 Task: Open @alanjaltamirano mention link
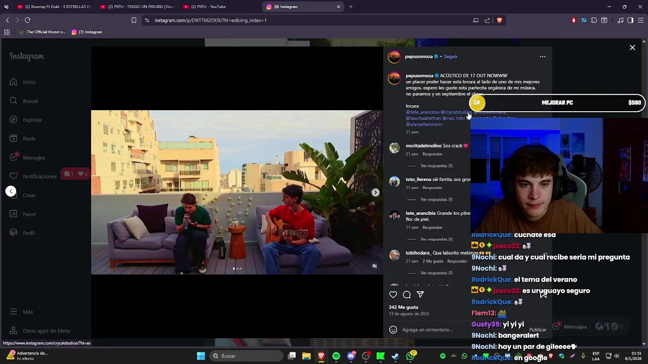(424, 124)
